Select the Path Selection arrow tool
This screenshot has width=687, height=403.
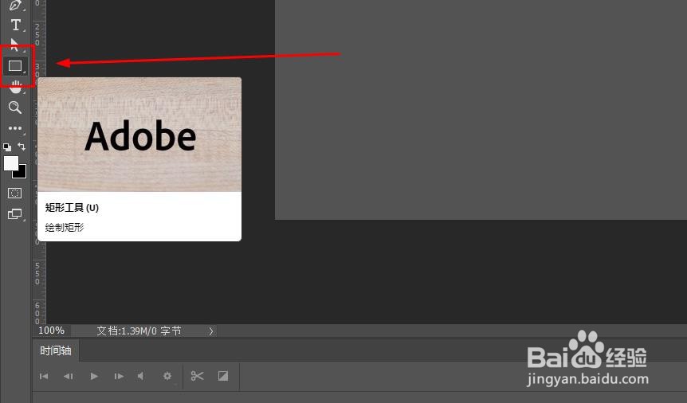click(14, 45)
